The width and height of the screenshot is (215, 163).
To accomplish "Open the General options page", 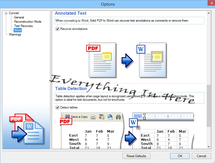I will [19, 17].
